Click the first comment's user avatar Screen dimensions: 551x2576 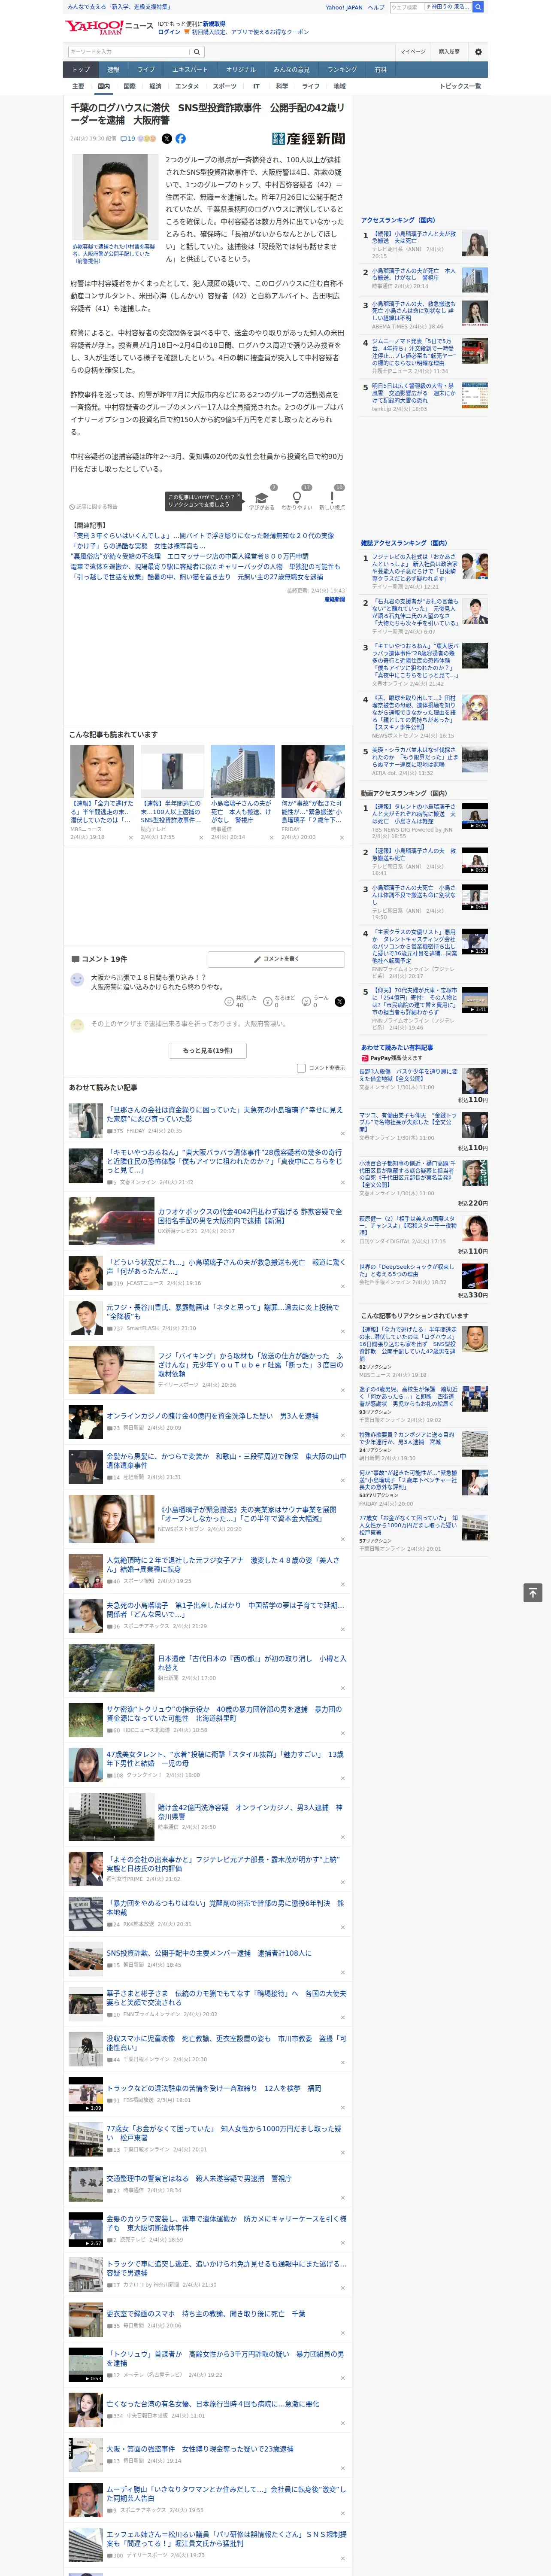pos(77,980)
